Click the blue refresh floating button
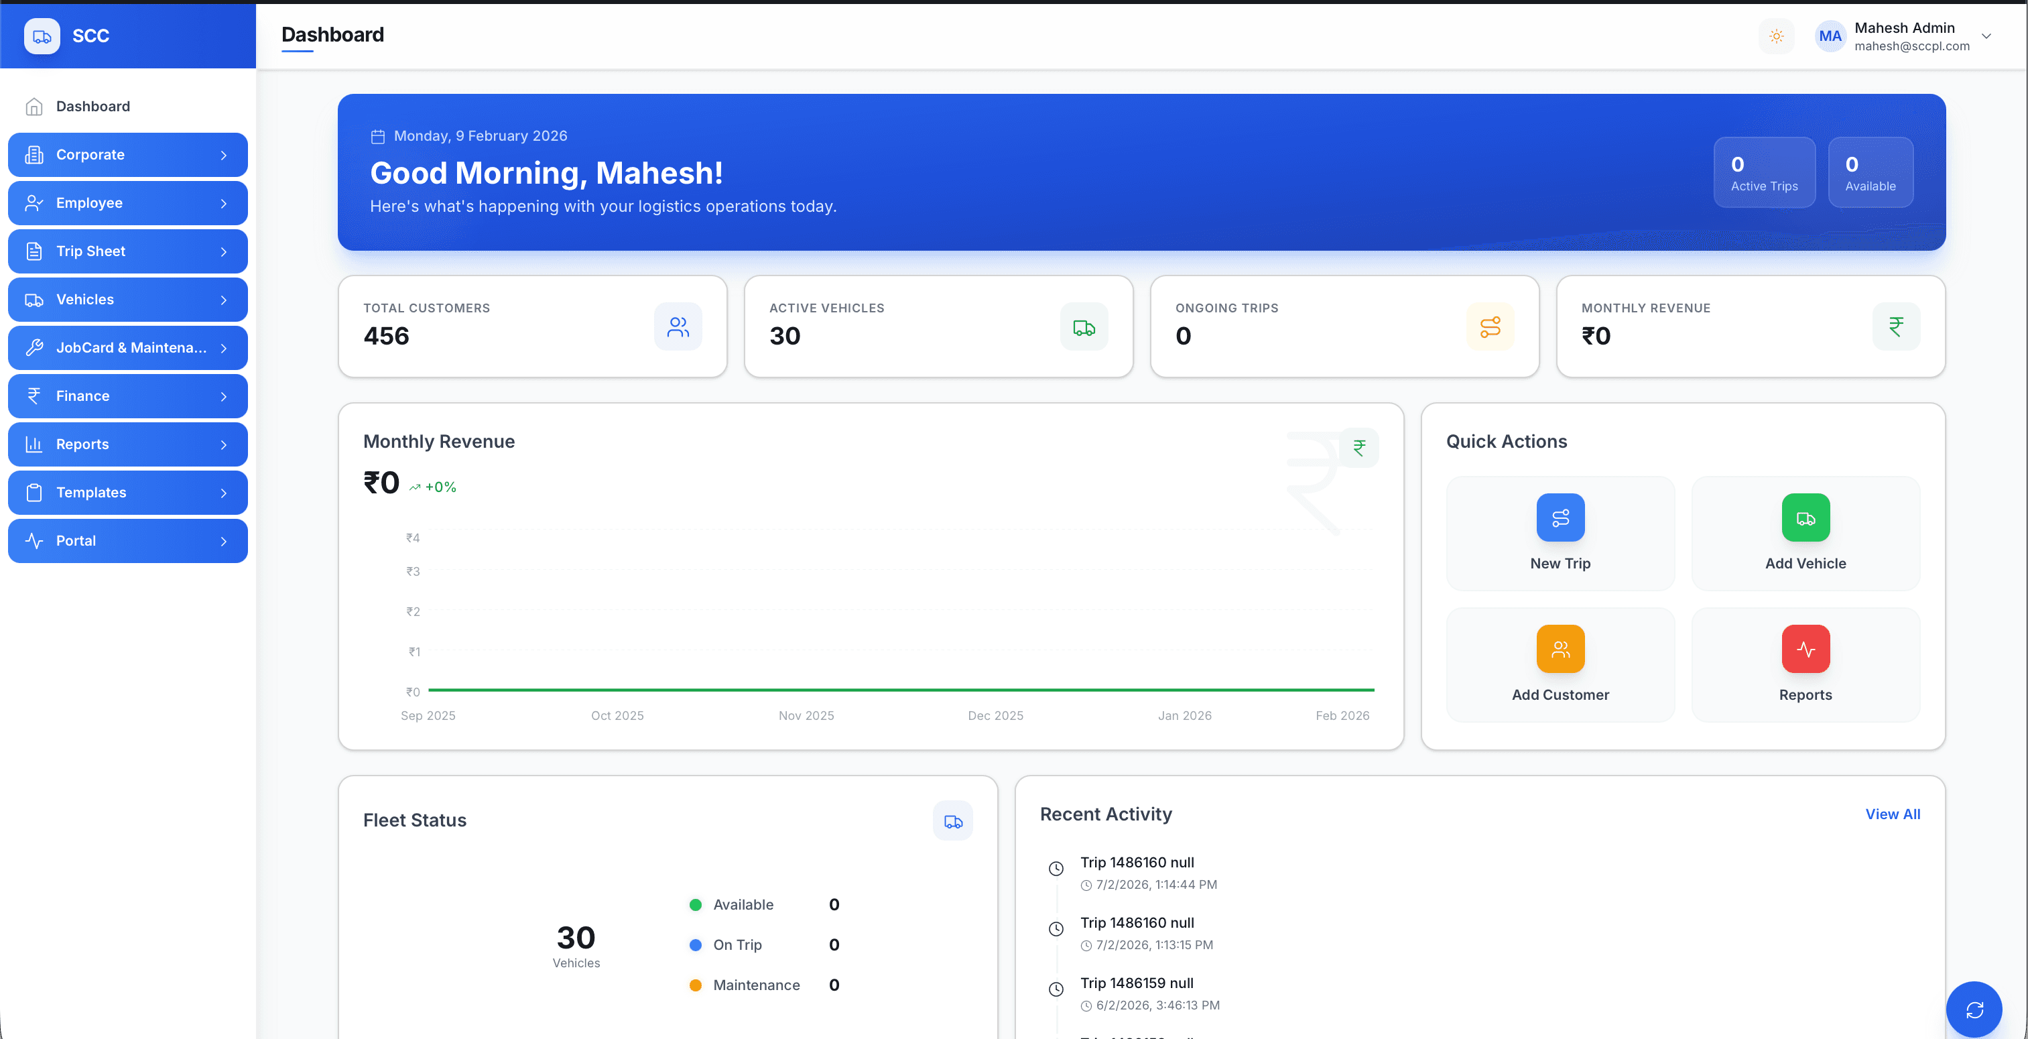The height and width of the screenshot is (1039, 2028). pyautogui.click(x=1974, y=1009)
